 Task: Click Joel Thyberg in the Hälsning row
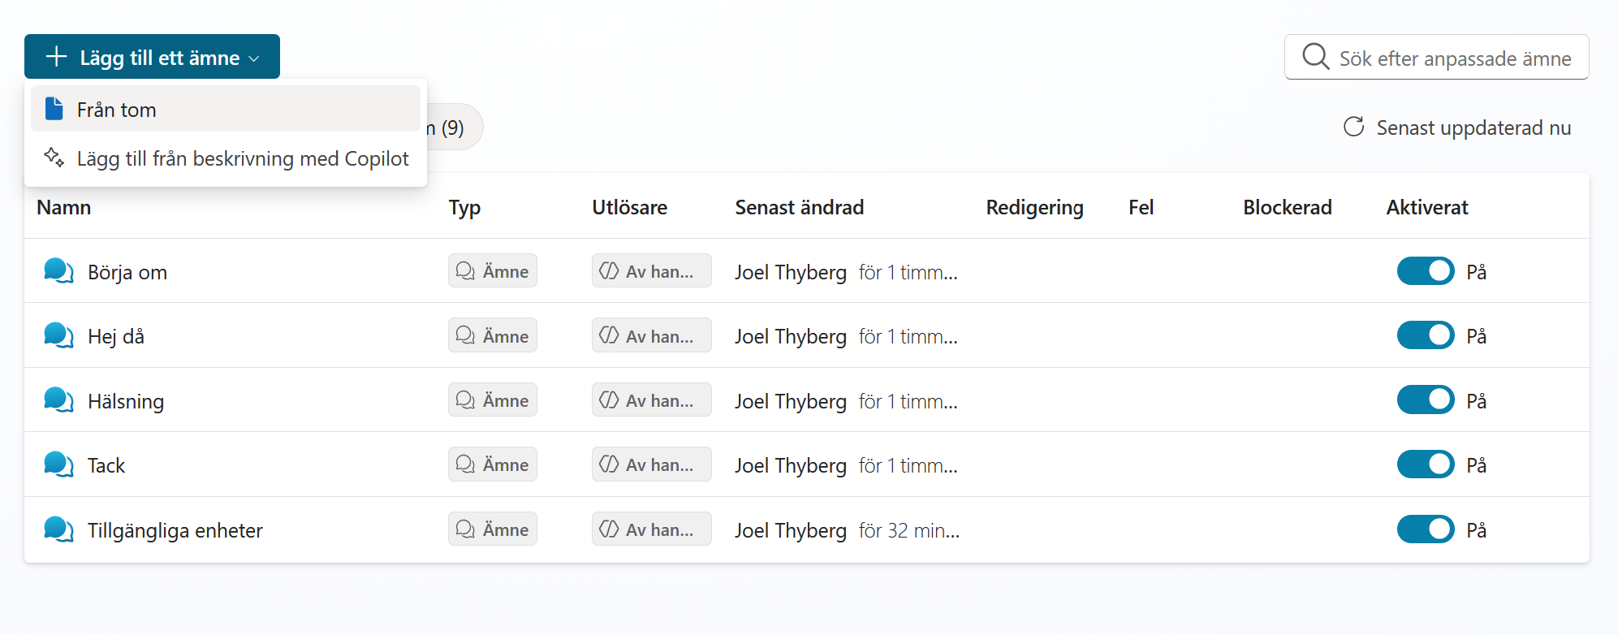(x=791, y=401)
